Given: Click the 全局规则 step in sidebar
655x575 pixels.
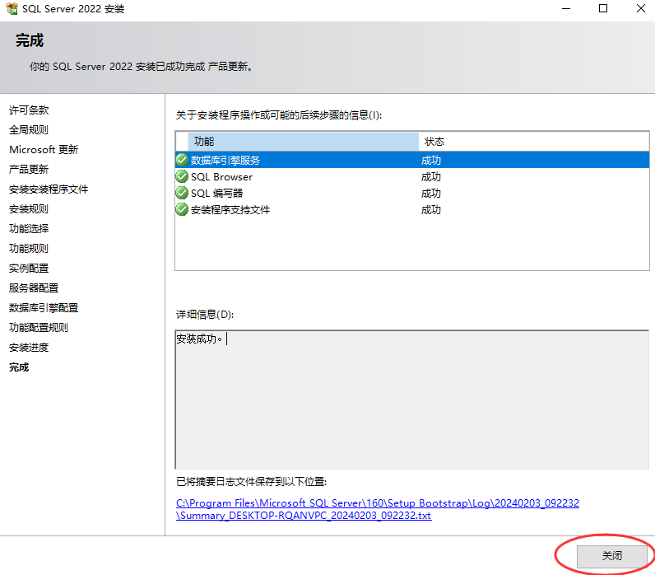Looking at the screenshot, I should tap(29, 129).
